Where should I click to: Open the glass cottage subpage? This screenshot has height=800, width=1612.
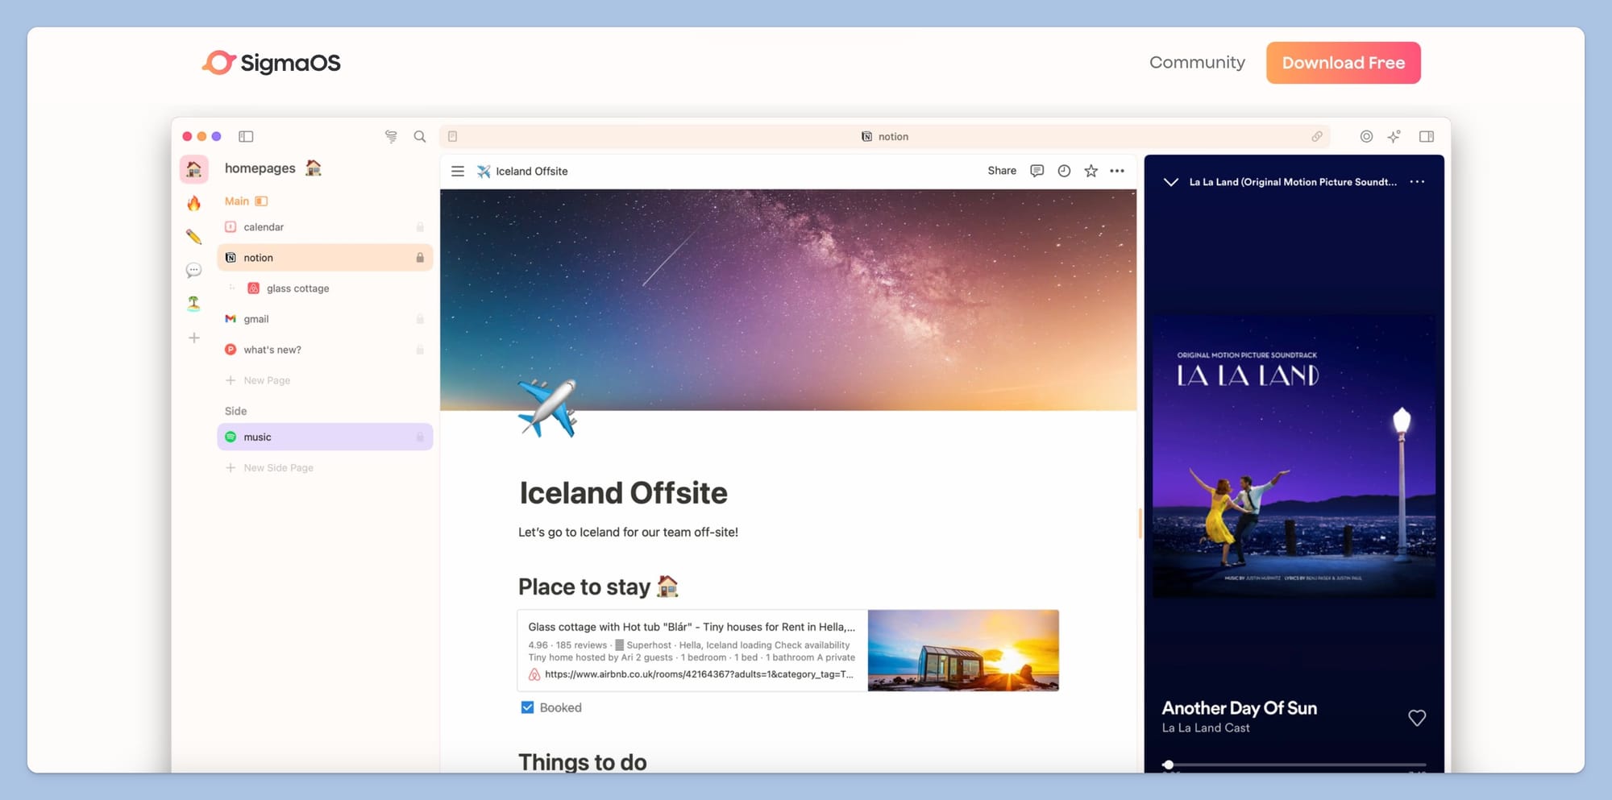[x=325, y=288]
